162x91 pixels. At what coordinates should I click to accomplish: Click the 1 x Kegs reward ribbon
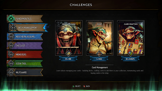click(x=99, y=59)
